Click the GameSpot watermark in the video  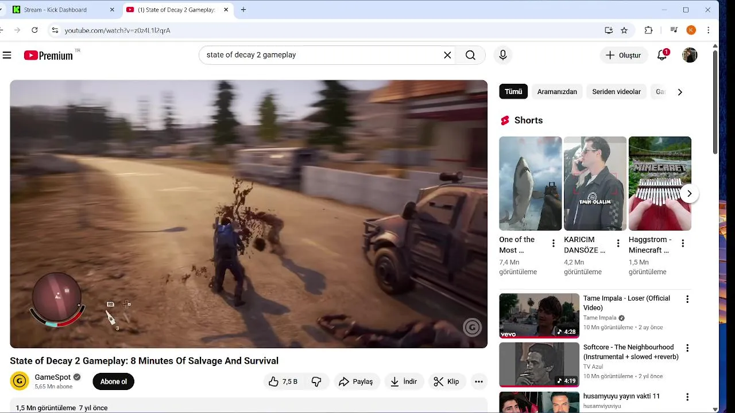click(x=472, y=328)
